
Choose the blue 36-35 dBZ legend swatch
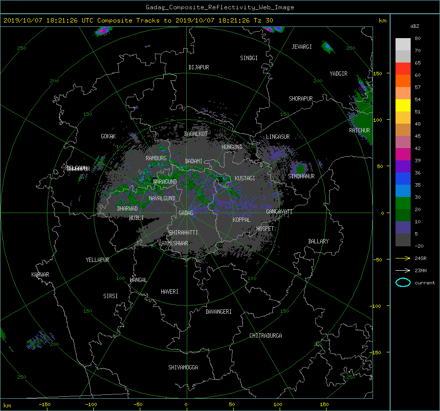[x=403, y=179]
